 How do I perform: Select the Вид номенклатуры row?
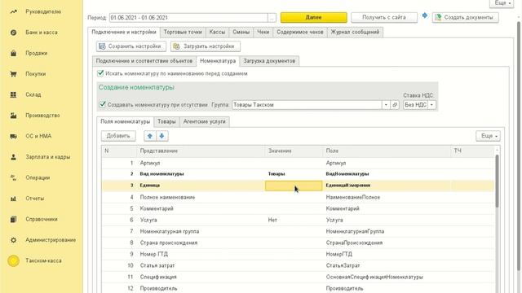tap(298, 174)
